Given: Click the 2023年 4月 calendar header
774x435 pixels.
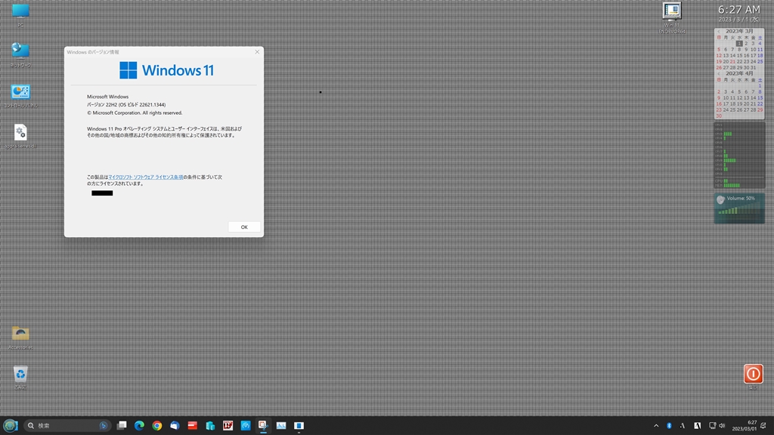Looking at the screenshot, I should coord(739,73).
